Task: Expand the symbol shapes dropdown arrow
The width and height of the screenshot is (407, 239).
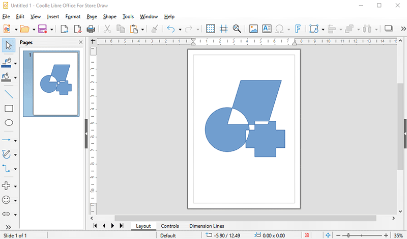Action: (x=16, y=200)
